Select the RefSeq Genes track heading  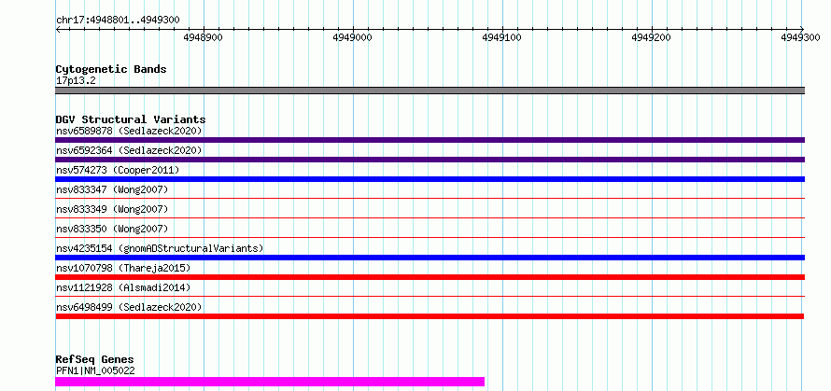[94, 360]
